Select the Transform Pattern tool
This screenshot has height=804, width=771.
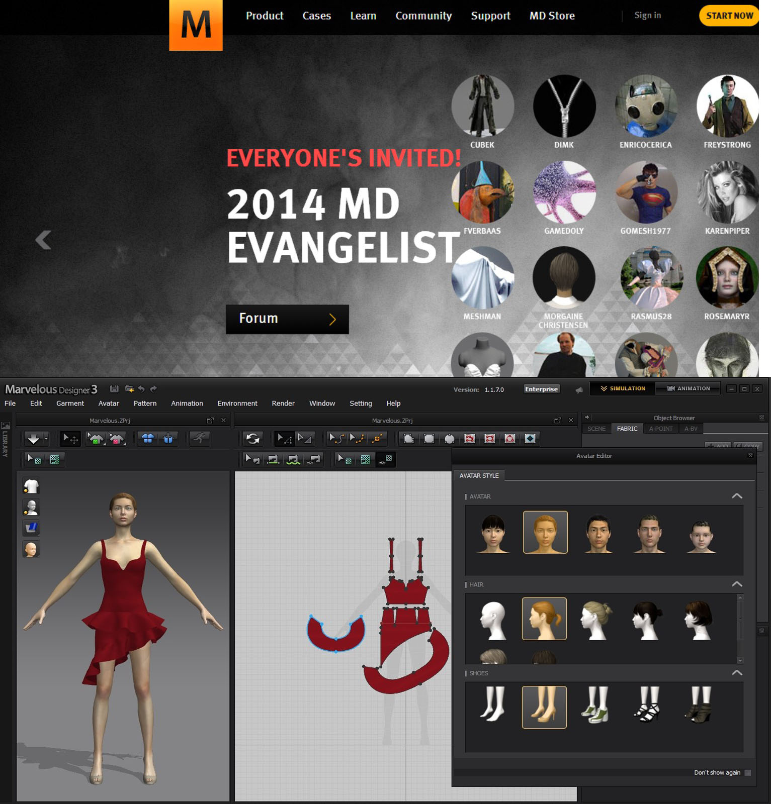coord(305,439)
